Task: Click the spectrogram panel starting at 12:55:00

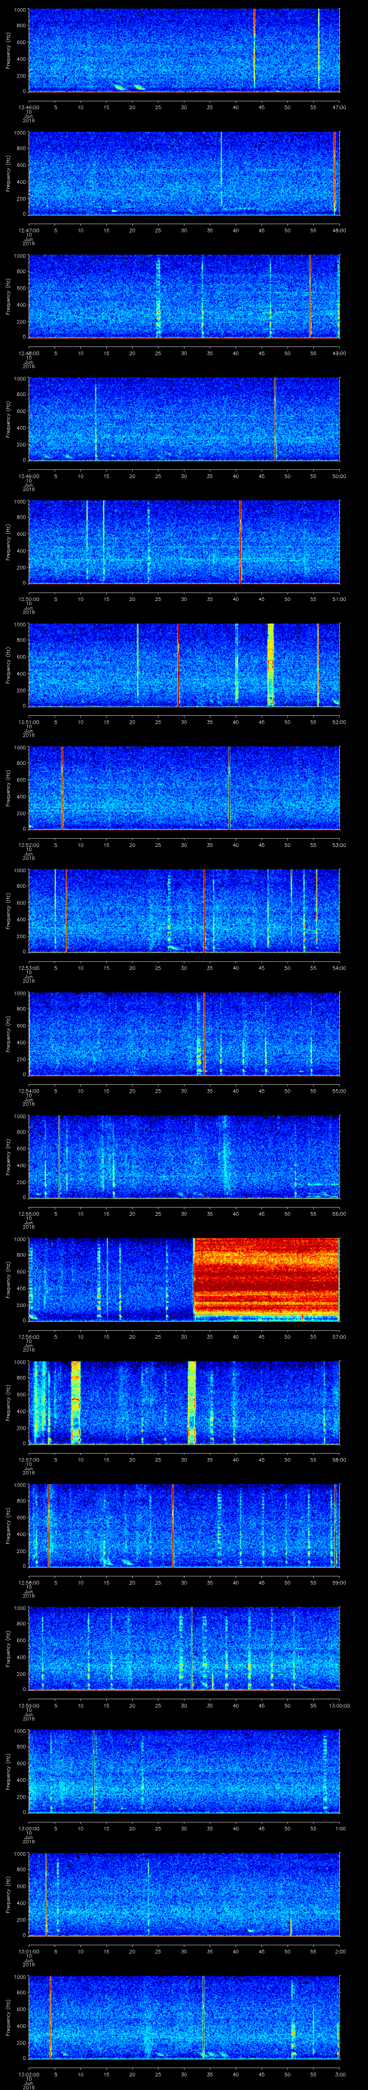Action: [x=184, y=1156]
